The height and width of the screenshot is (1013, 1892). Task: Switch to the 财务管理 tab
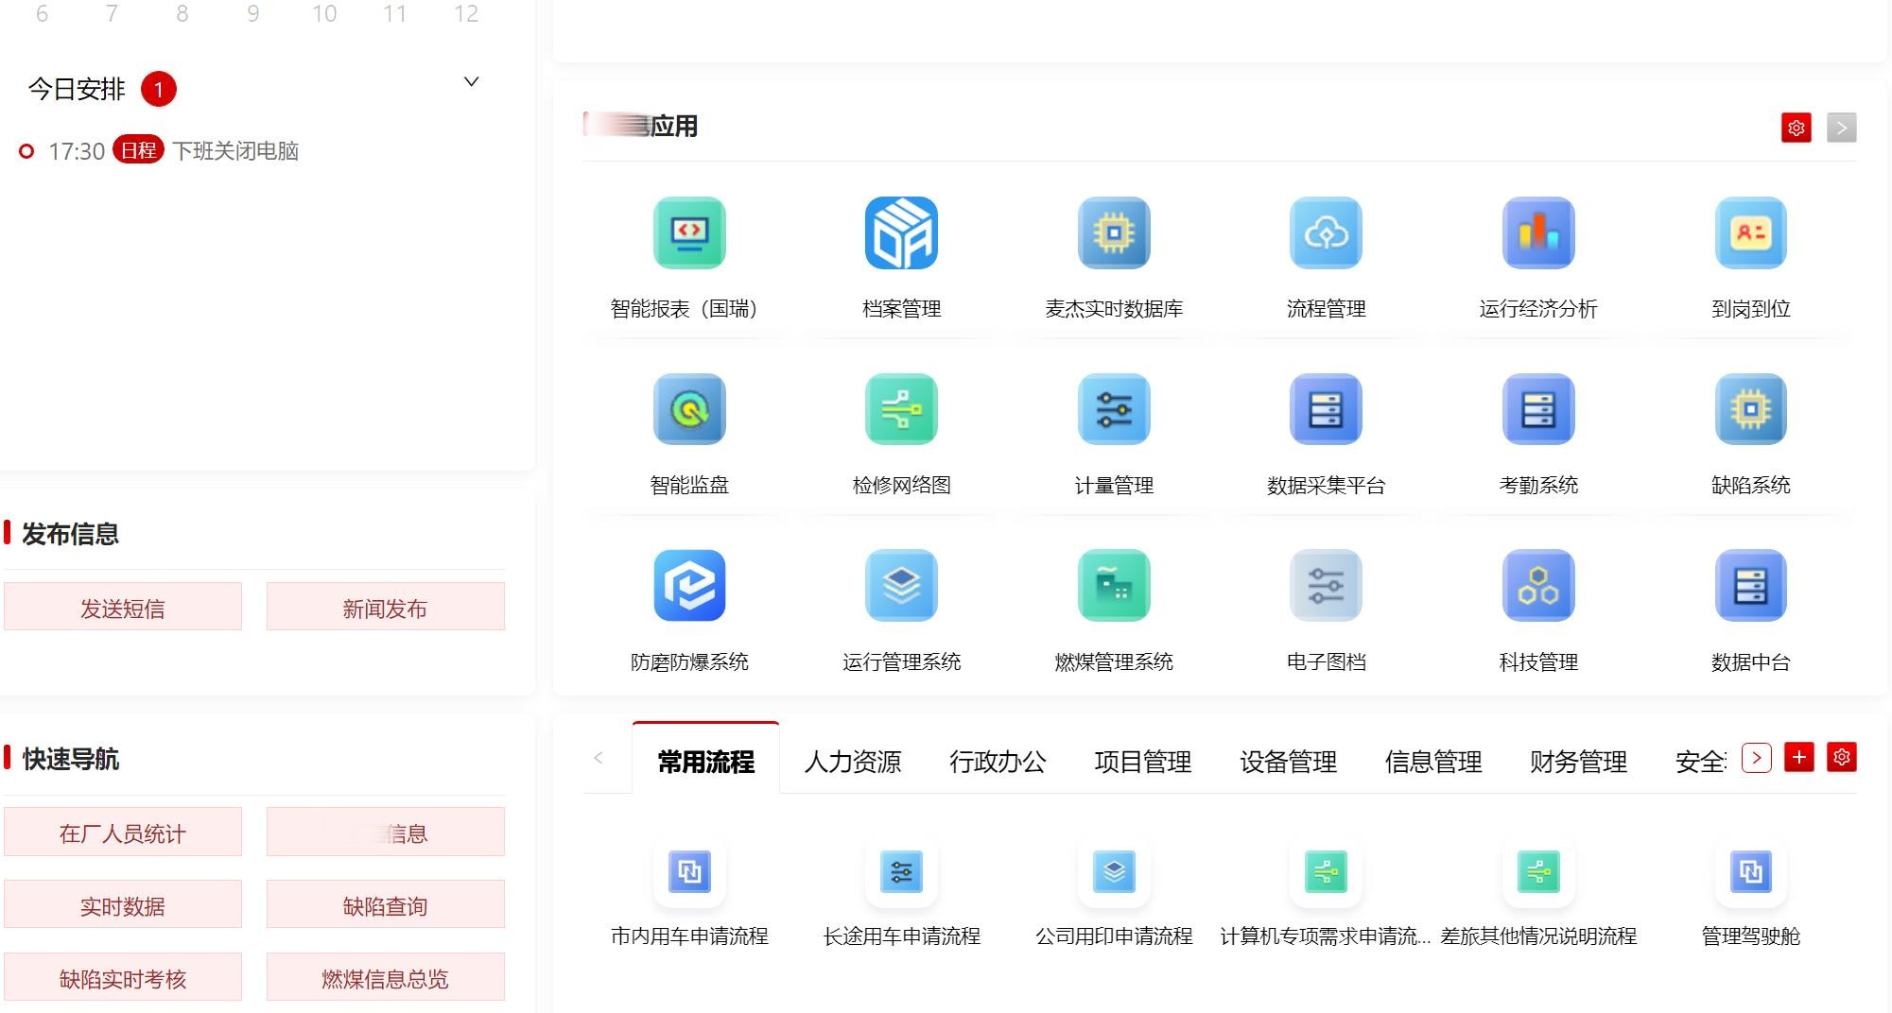point(1576,763)
